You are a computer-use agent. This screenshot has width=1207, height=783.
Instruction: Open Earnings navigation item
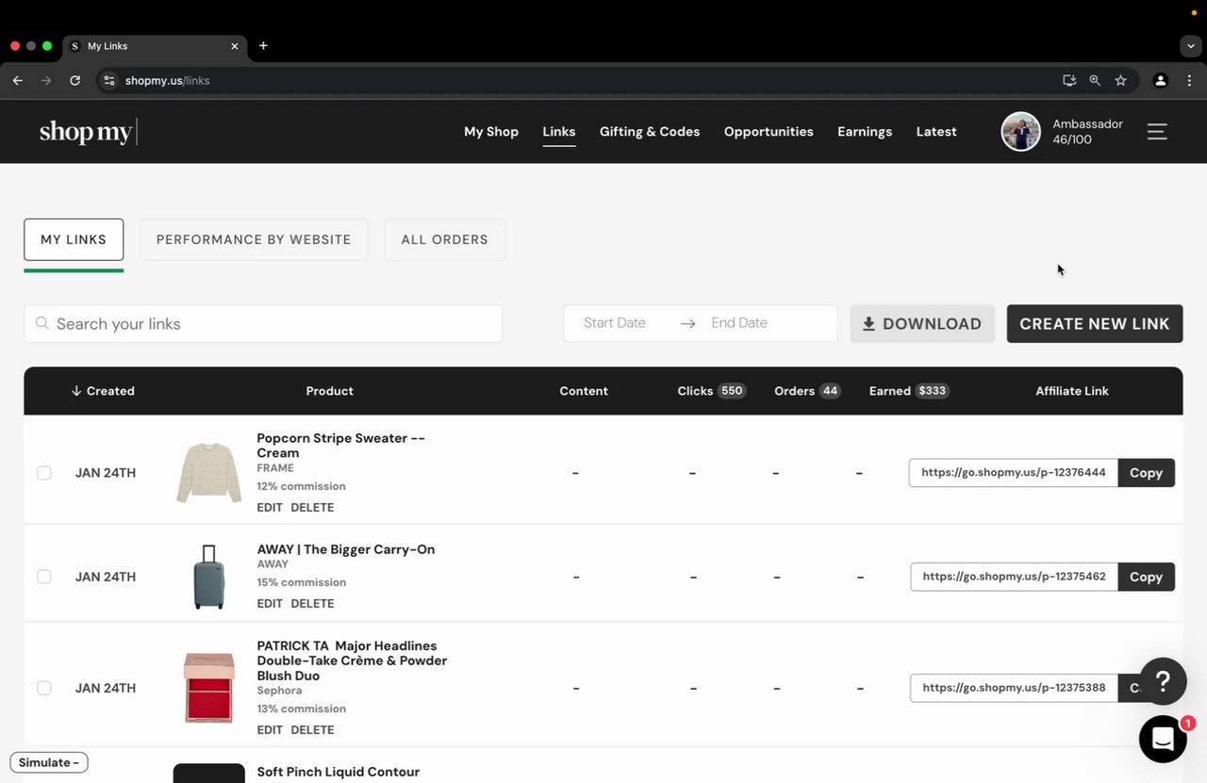(865, 132)
